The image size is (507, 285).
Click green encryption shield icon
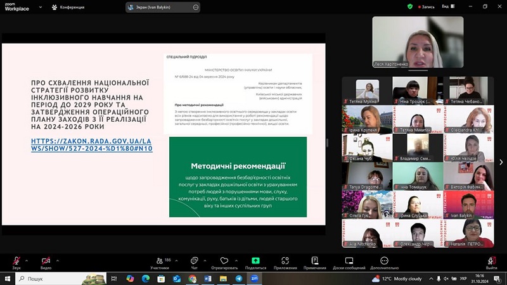(410, 6)
